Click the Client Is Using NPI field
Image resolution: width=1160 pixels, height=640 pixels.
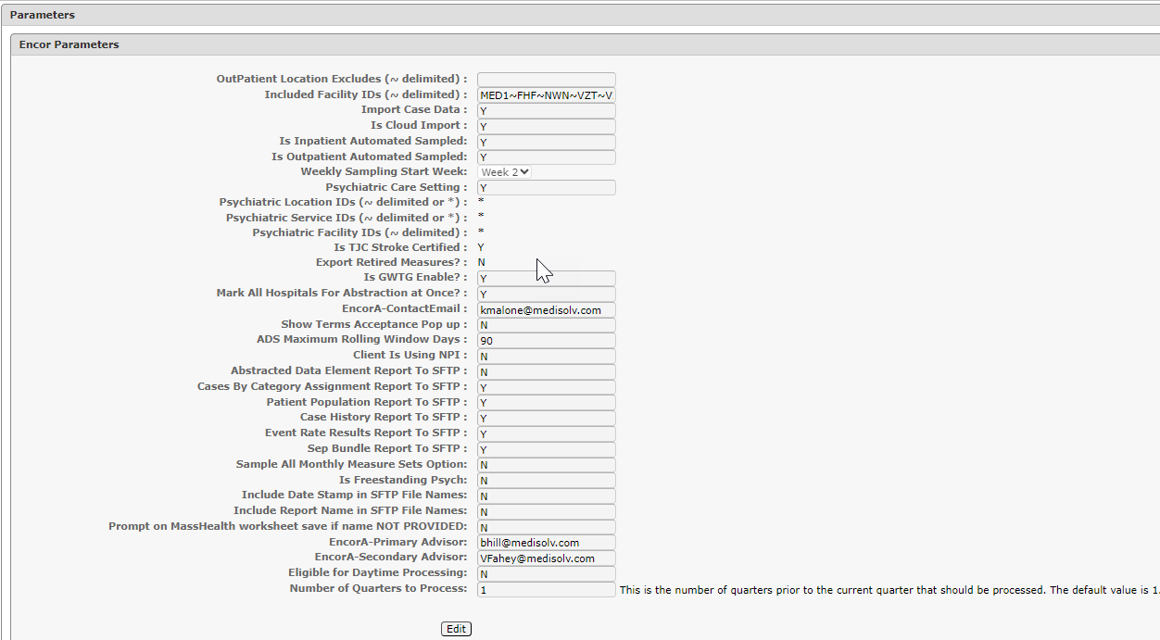(547, 356)
